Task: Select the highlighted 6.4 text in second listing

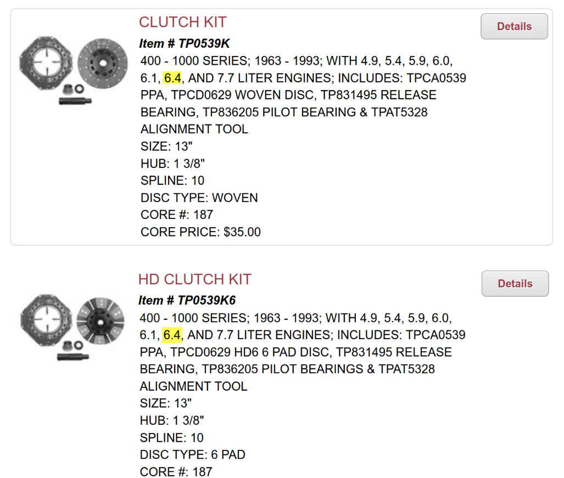Action: (173, 335)
